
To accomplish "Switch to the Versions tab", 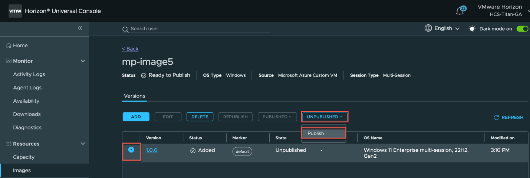I will (134, 96).
